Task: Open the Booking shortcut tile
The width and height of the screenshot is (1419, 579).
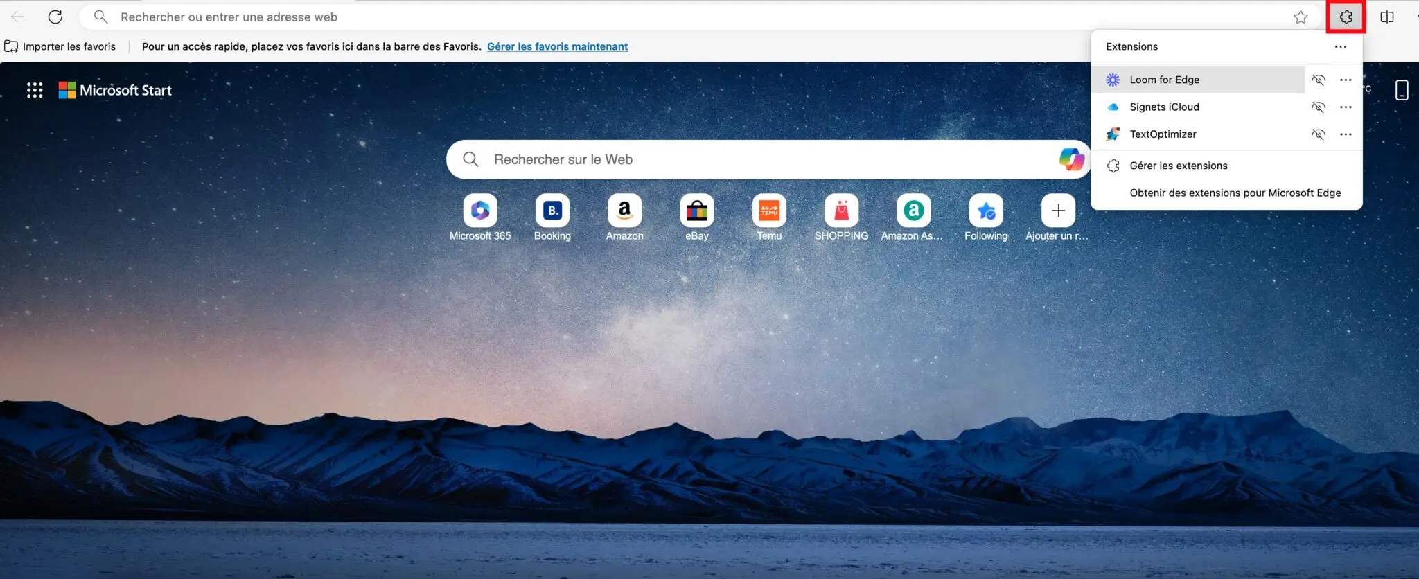Action: pyautogui.click(x=552, y=211)
